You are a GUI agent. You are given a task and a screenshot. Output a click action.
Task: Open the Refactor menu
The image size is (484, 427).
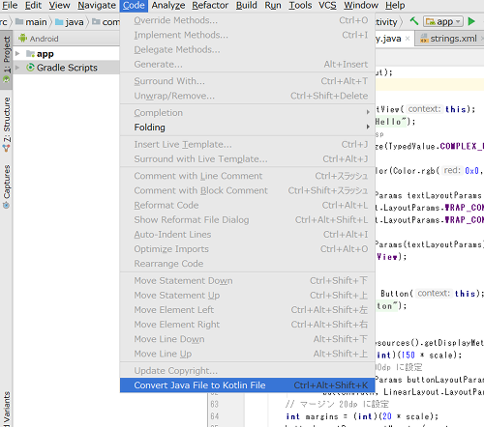click(x=210, y=6)
